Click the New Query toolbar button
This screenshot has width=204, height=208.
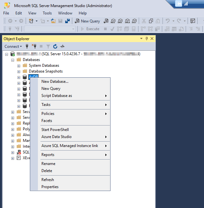pos(87,21)
